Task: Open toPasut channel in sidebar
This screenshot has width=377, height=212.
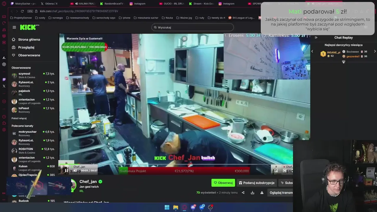Action: pos(33,110)
